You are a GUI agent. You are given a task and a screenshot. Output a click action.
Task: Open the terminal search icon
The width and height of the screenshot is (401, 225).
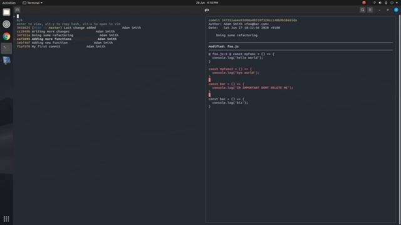pyautogui.click(x=362, y=10)
